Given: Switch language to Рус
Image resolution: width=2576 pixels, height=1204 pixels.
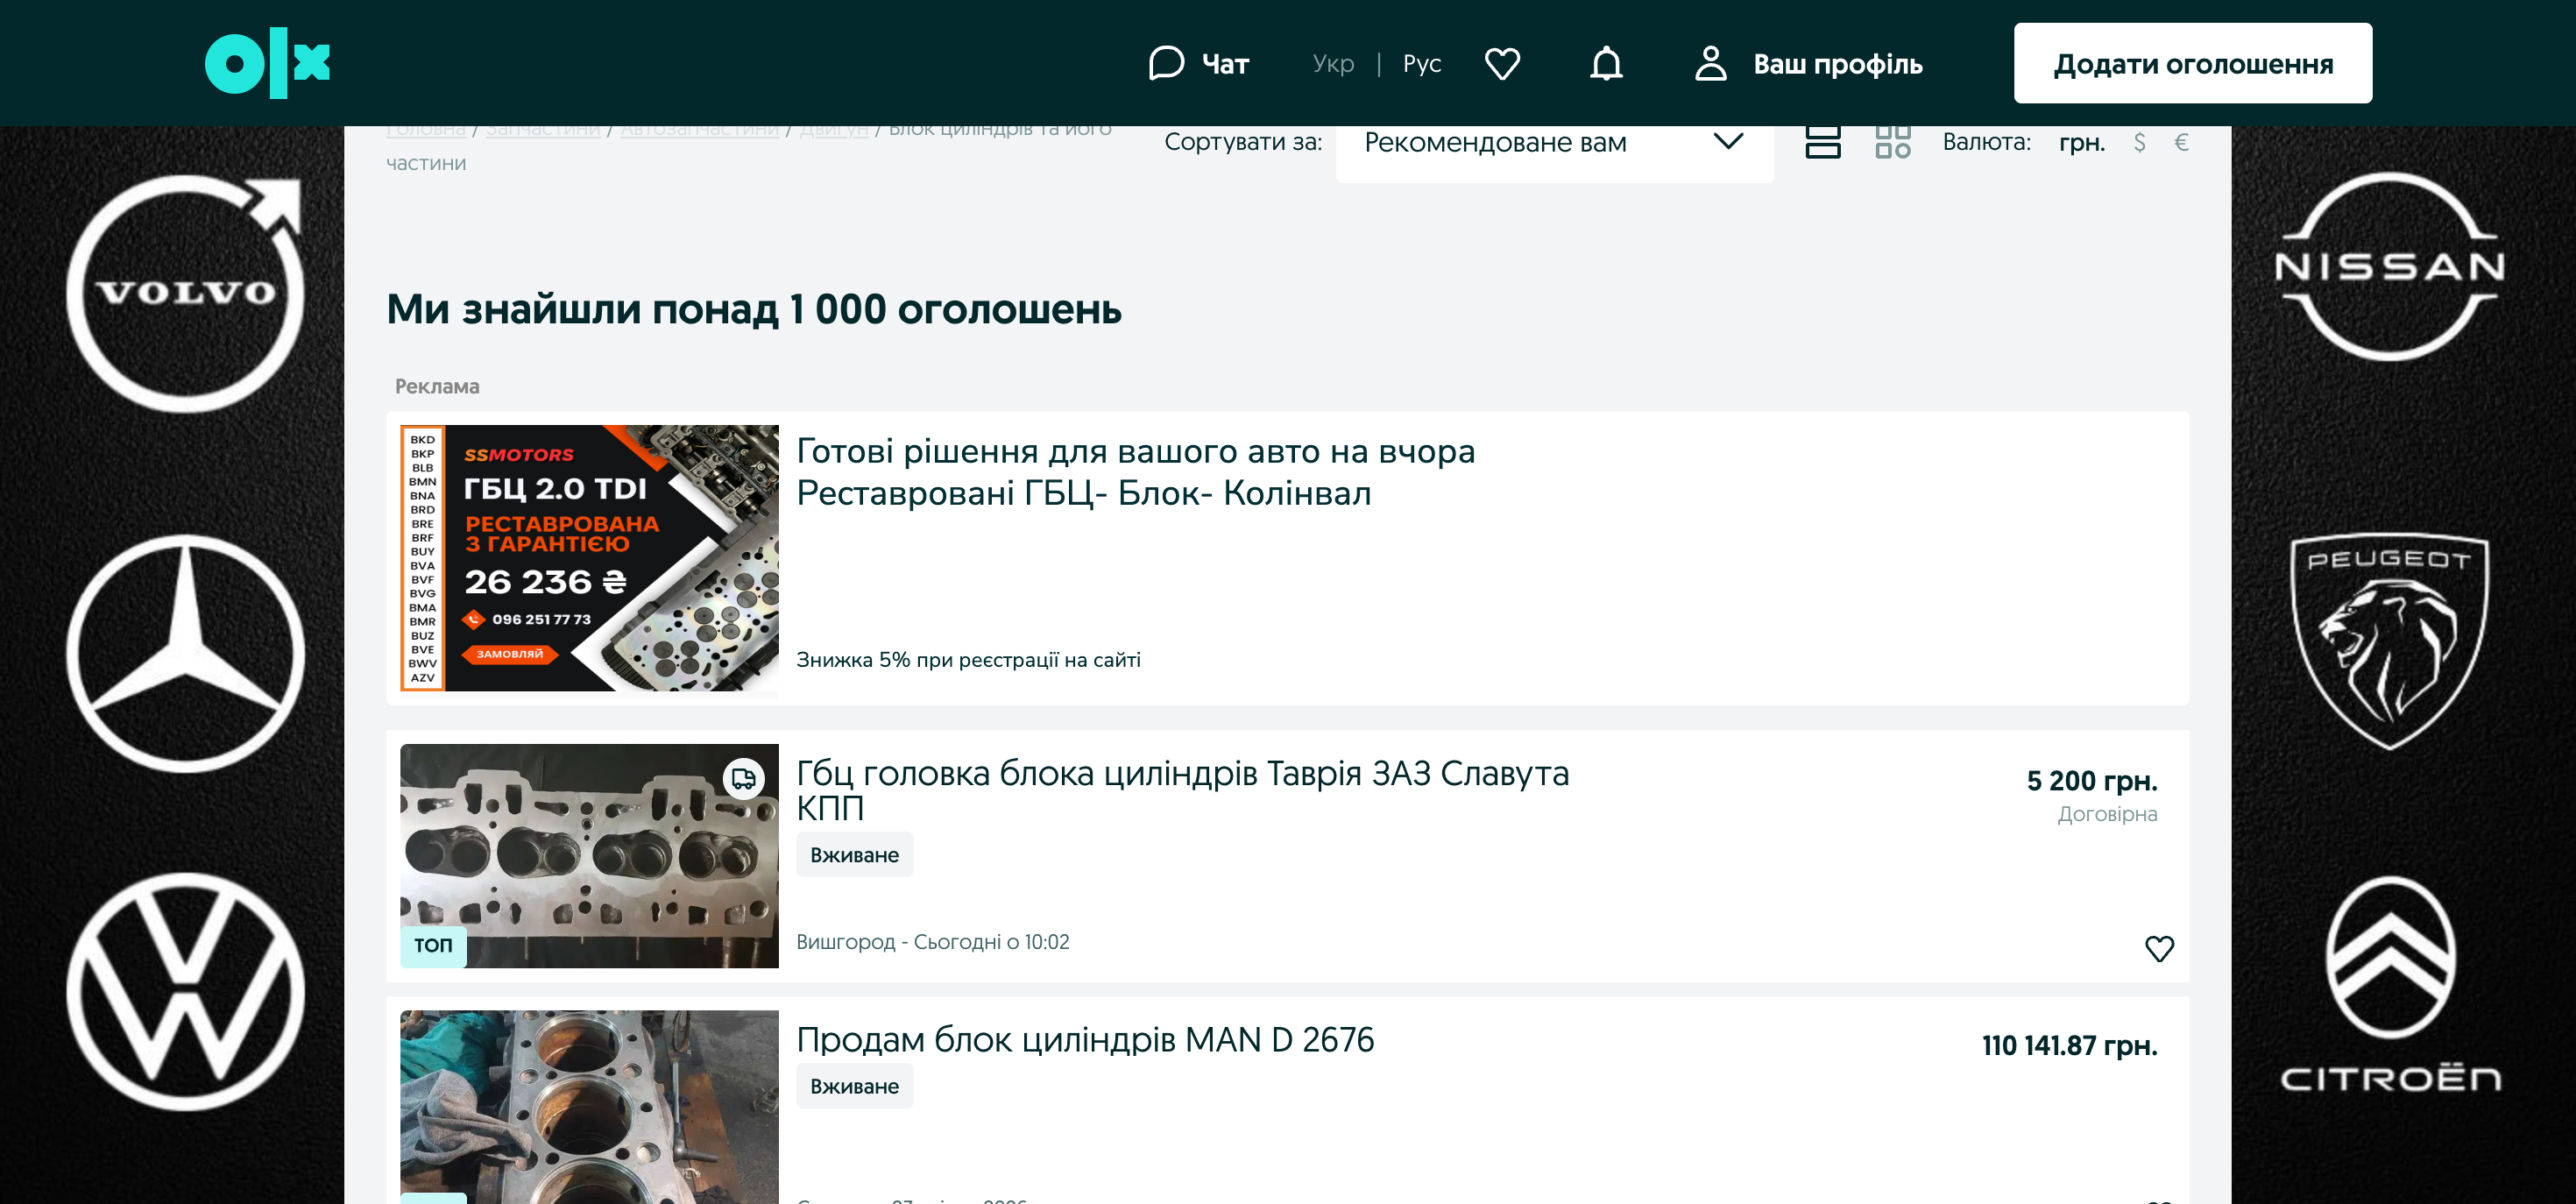Looking at the screenshot, I should [1422, 63].
